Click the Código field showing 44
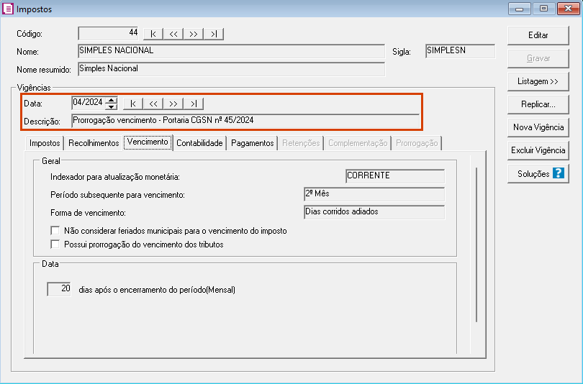Screen dimensions: 583x384 pos(109,33)
